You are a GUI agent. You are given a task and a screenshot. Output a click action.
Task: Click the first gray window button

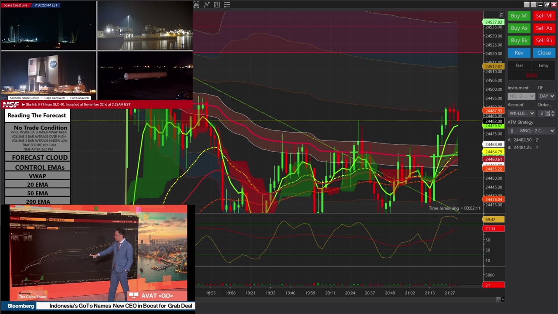[x=527, y=4]
